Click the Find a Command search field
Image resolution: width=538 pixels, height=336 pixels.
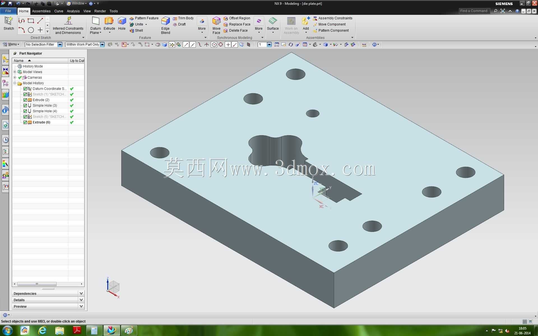click(x=474, y=11)
